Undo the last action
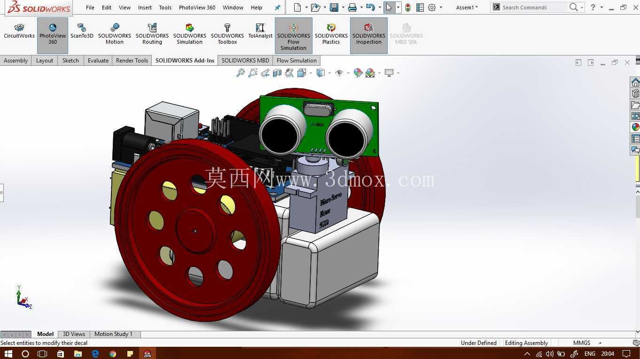The width and height of the screenshot is (640, 359). (x=370, y=7)
